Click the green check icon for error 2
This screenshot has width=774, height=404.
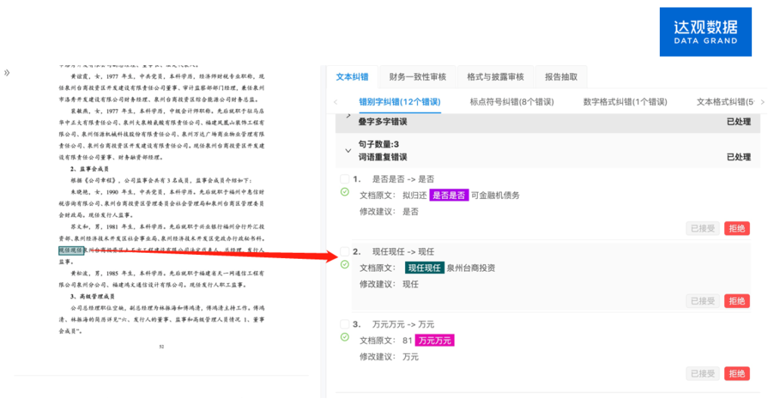pyautogui.click(x=345, y=265)
